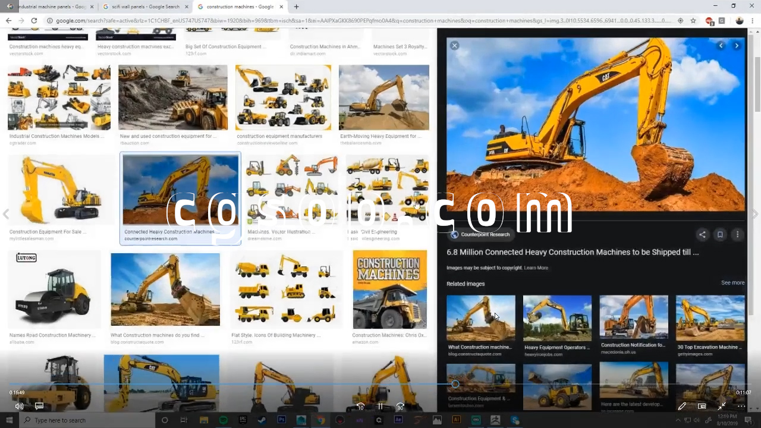Image resolution: width=761 pixels, height=428 pixels.
Task: Go to next item with right edge arrow
Action: (754, 214)
